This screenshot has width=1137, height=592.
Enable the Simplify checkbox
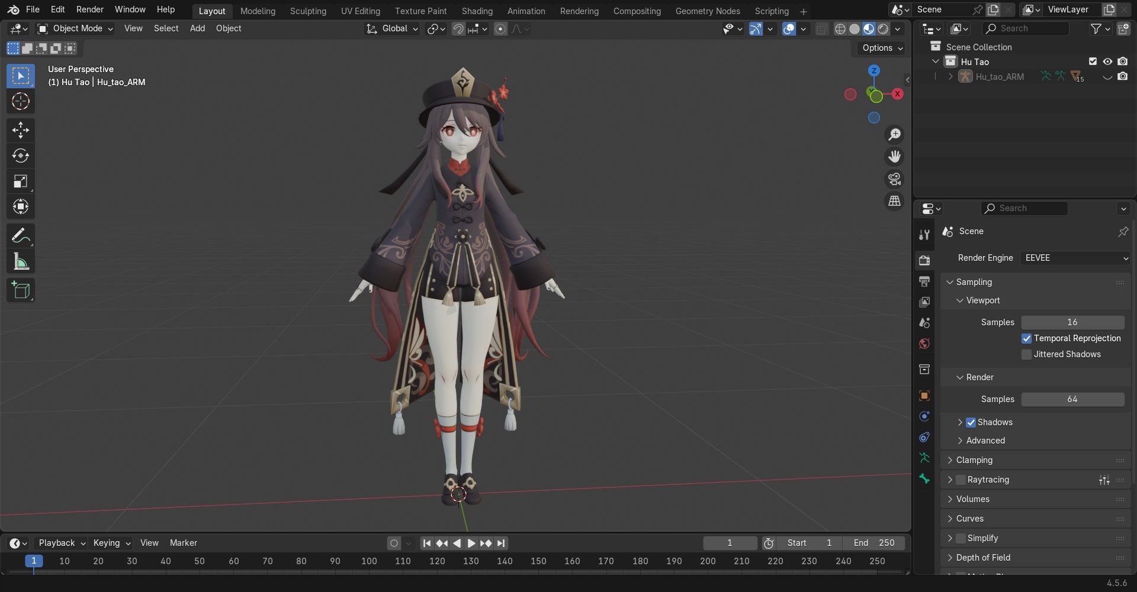[961, 539]
